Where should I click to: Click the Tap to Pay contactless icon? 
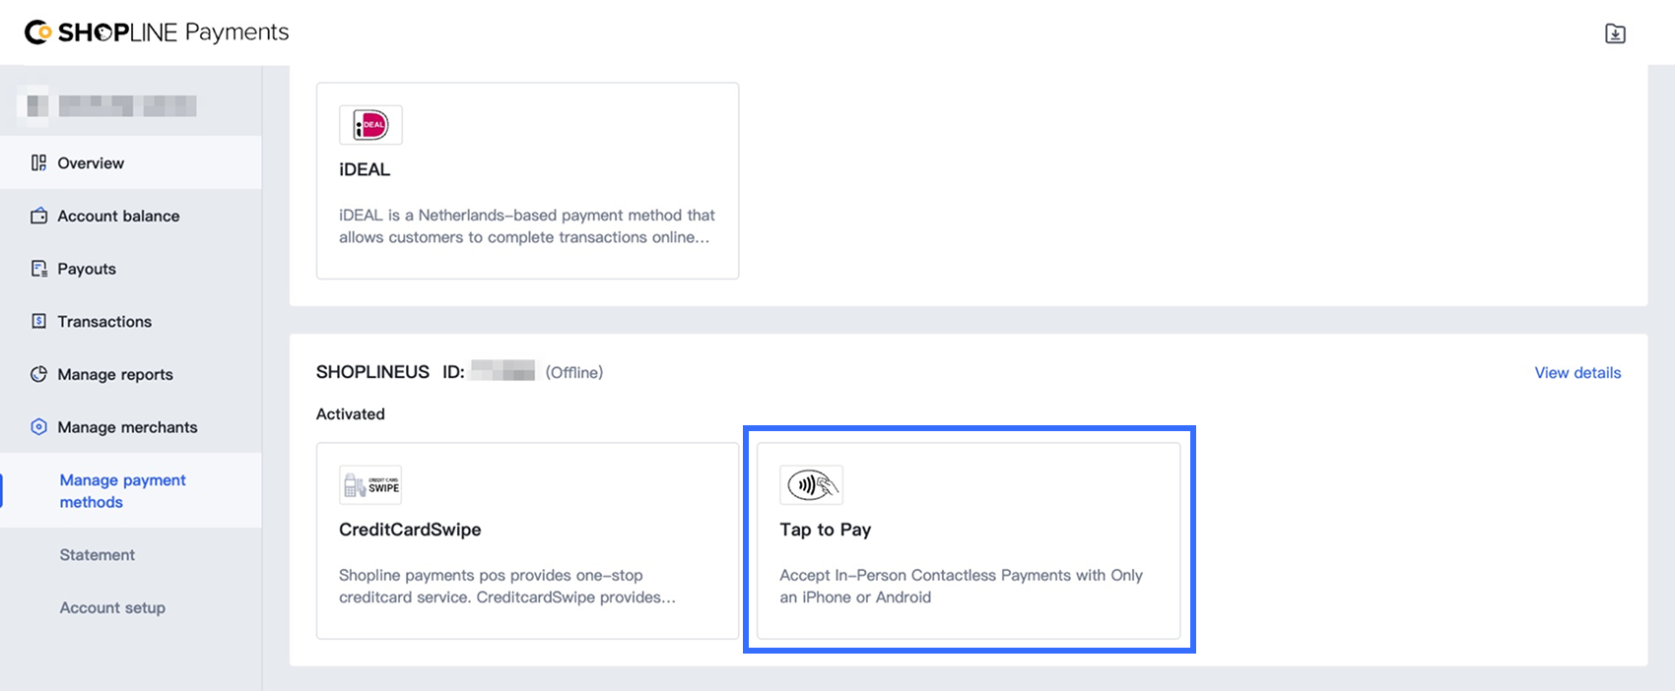pos(811,485)
